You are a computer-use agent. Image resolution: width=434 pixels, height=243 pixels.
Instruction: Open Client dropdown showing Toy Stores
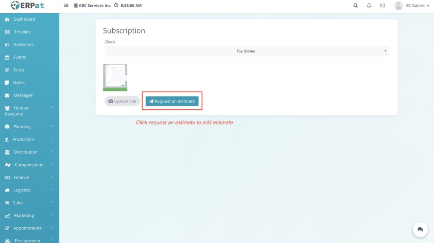point(246,51)
